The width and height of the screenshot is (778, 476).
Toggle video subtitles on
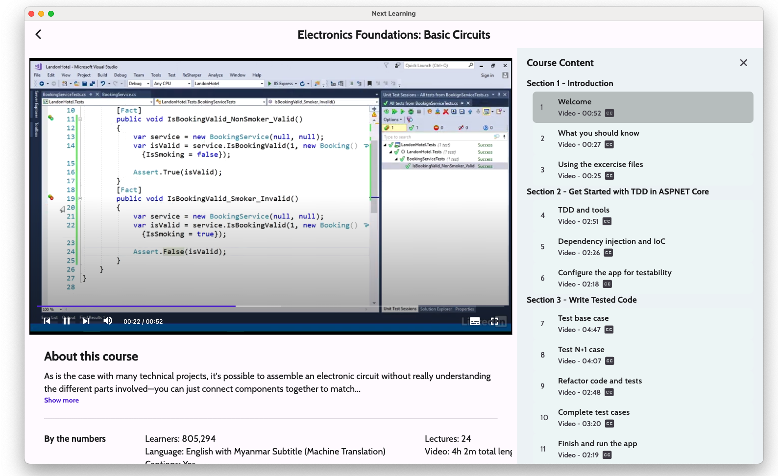pos(475,321)
